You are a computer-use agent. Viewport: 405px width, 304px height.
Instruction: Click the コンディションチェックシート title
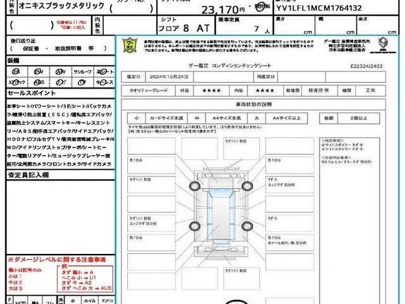click(241, 66)
